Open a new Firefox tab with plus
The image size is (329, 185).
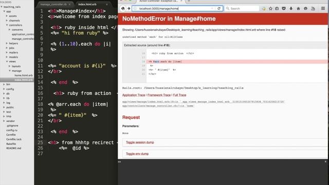[x=189, y=1]
